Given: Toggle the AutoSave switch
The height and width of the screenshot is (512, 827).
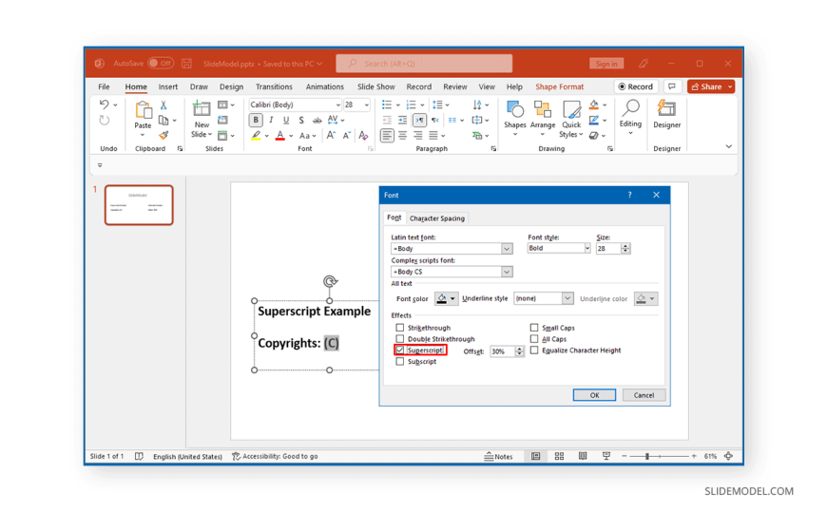Looking at the screenshot, I should click(x=161, y=64).
